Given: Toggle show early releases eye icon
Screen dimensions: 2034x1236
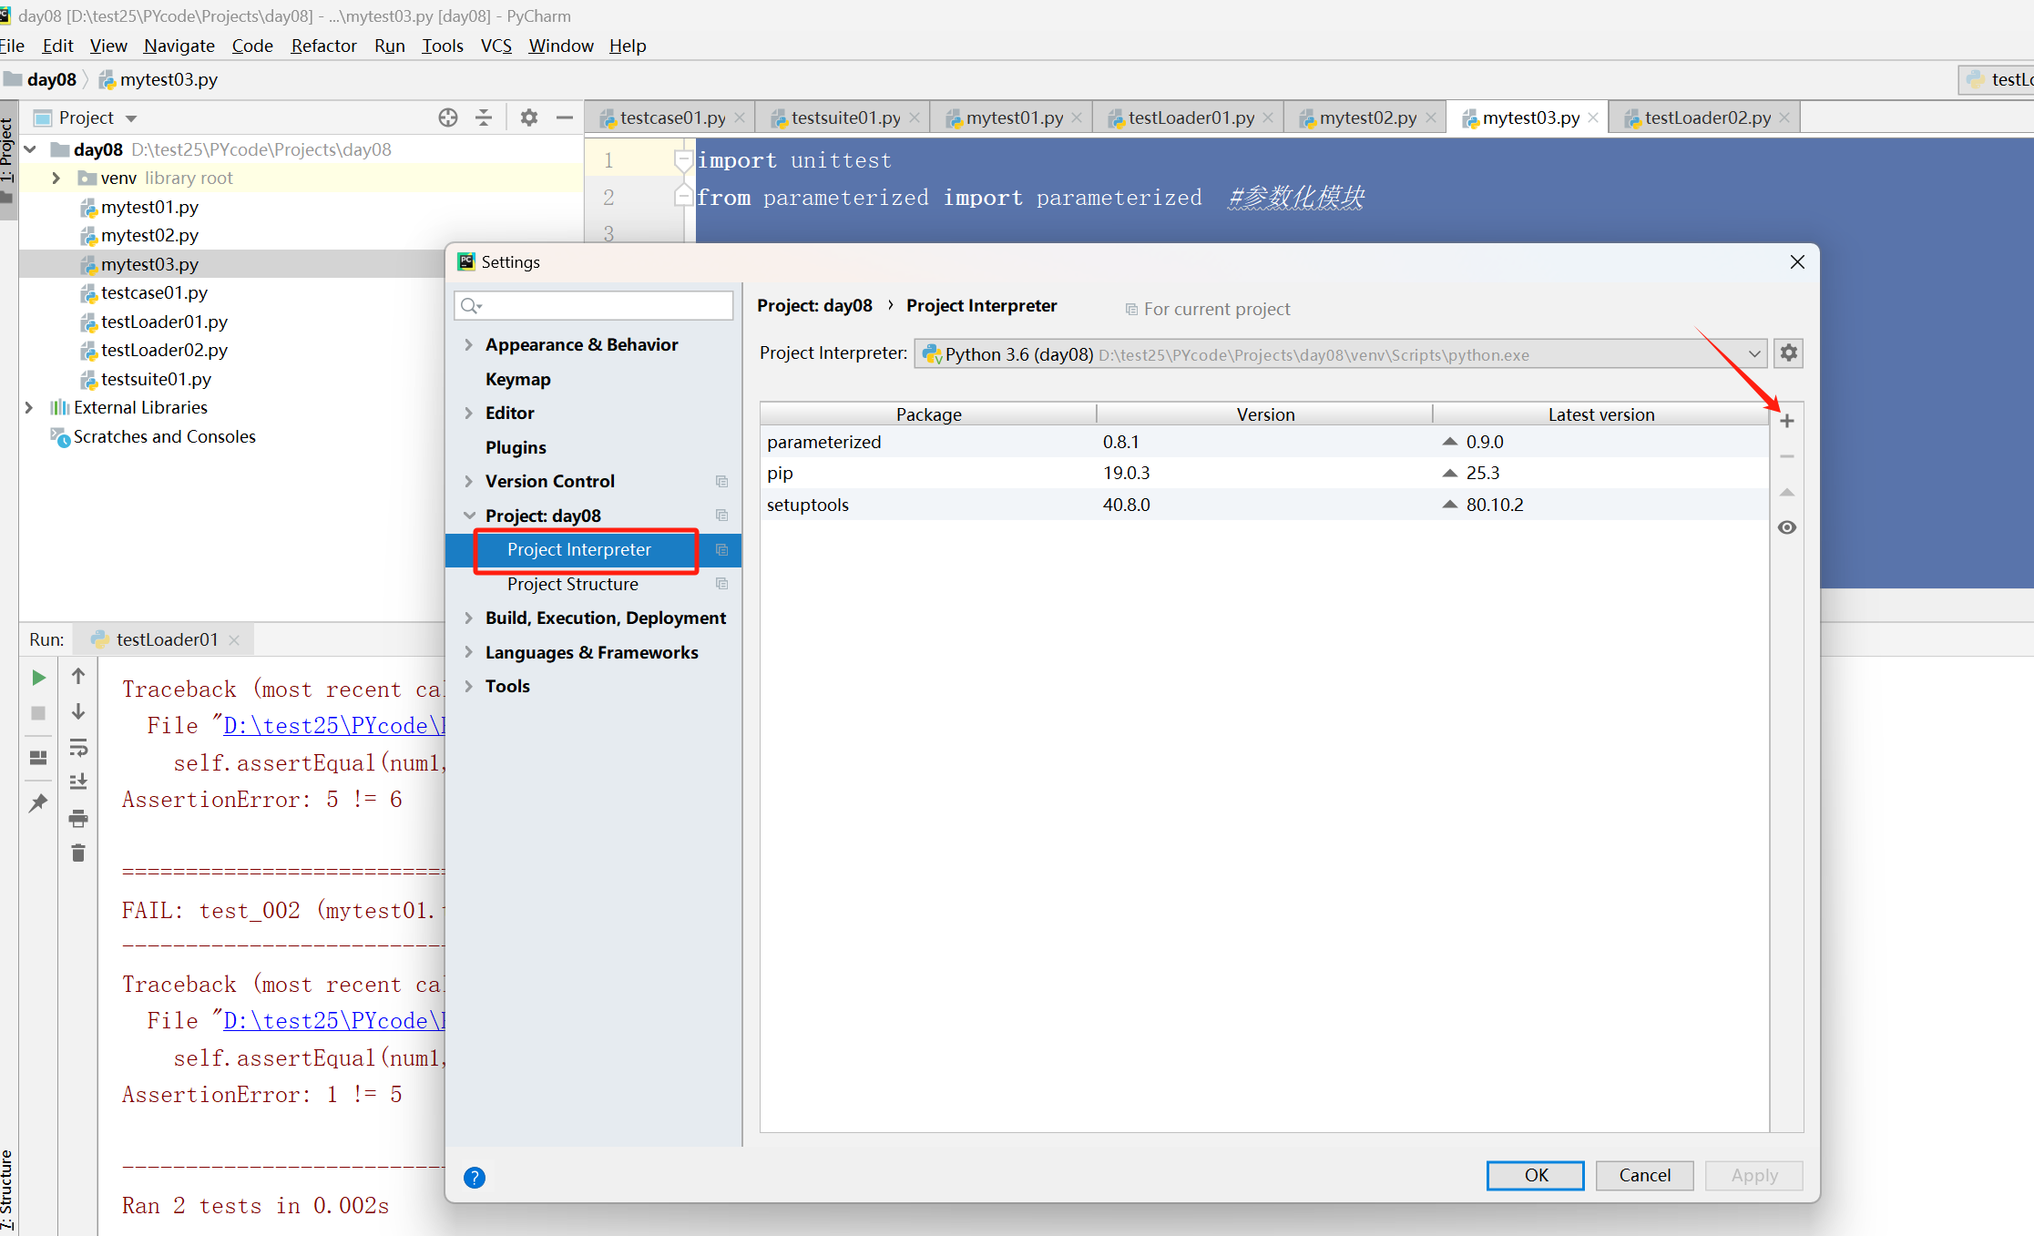Looking at the screenshot, I should point(1786,527).
